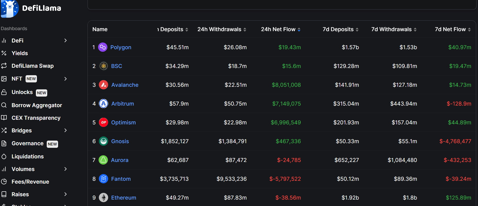478x206 pixels.
Task: Open the Arbitrum bridge link
Action: coord(123,104)
